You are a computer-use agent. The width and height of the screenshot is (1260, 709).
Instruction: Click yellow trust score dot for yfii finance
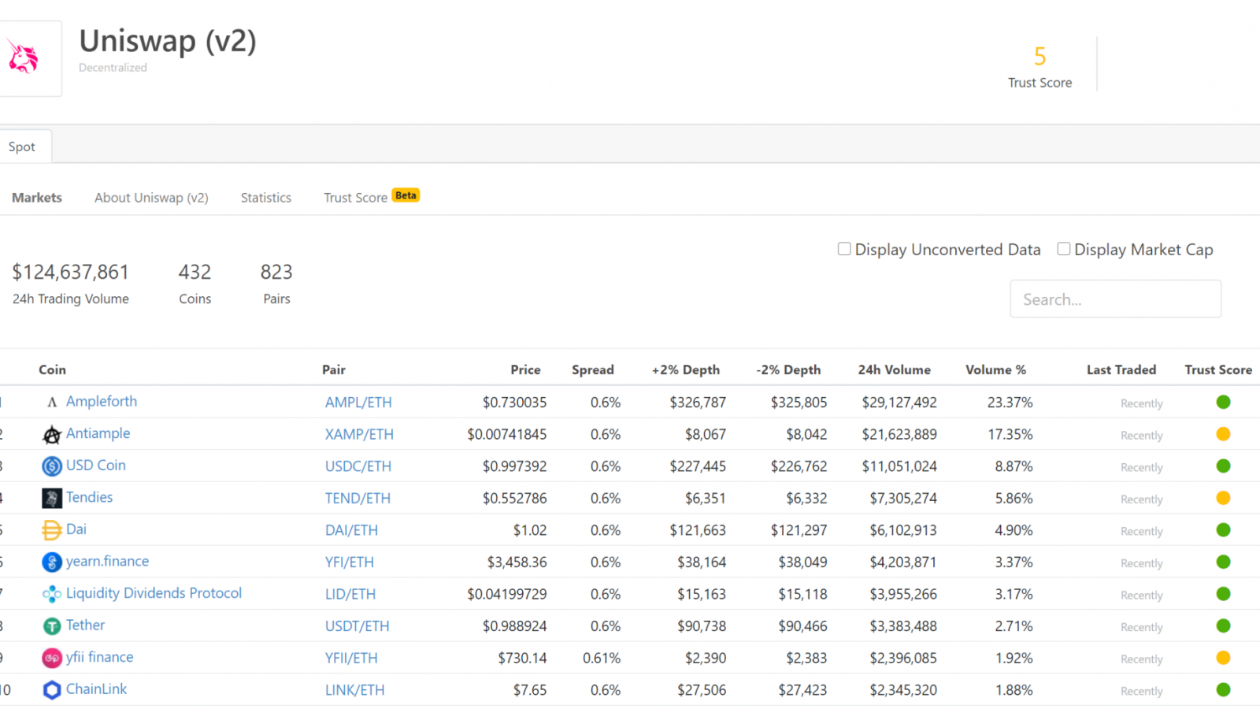1223,658
